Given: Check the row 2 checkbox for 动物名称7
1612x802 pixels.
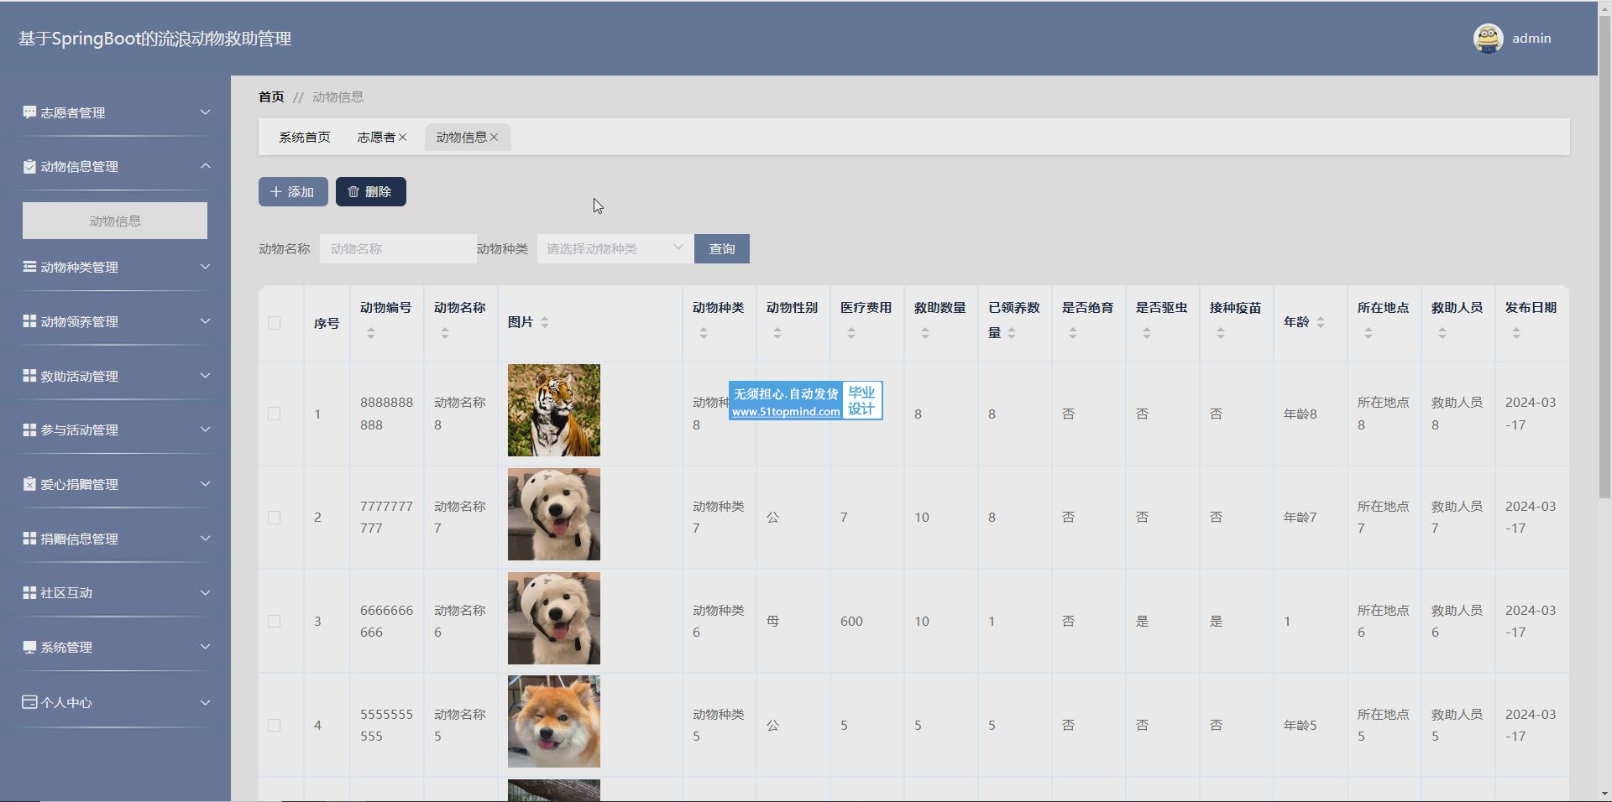Looking at the screenshot, I should (x=274, y=518).
